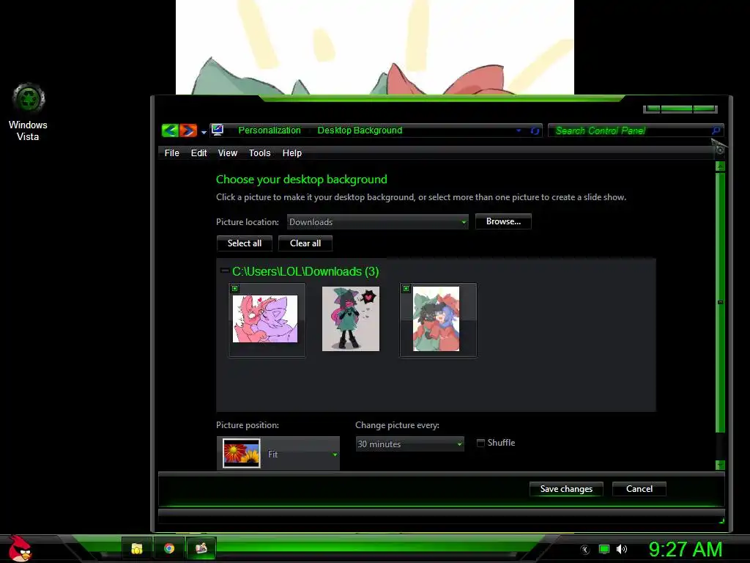Open the Picture position Fit dropdown

(x=278, y=453)
